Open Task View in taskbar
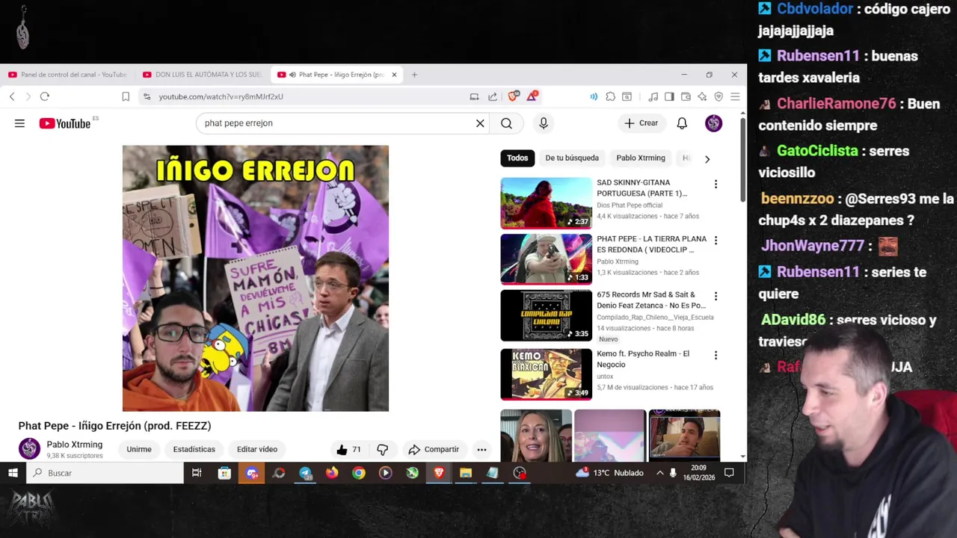The height and width of the screenshot is (538, 957). tap(197, 473)
